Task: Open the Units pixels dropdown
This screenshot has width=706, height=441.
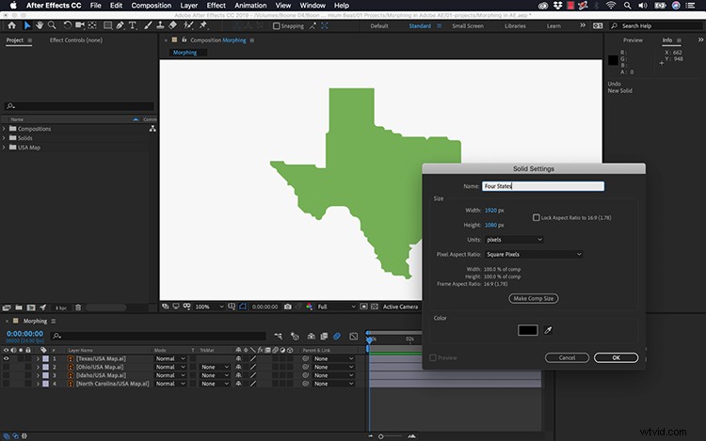Action: [x=514, y=240]
